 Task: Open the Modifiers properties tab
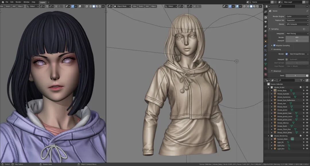point(266,46)
